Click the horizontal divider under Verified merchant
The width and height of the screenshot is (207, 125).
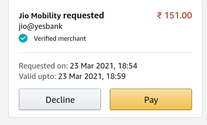(x=105, y=53)
